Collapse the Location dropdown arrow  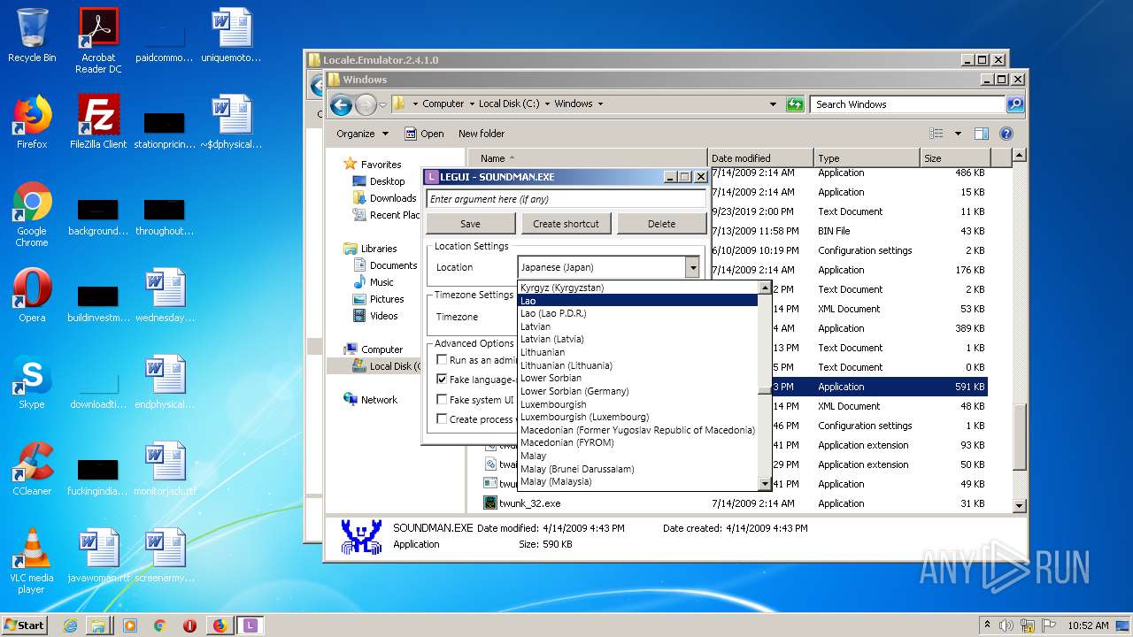pyautogui.click(x=692, y=267)
